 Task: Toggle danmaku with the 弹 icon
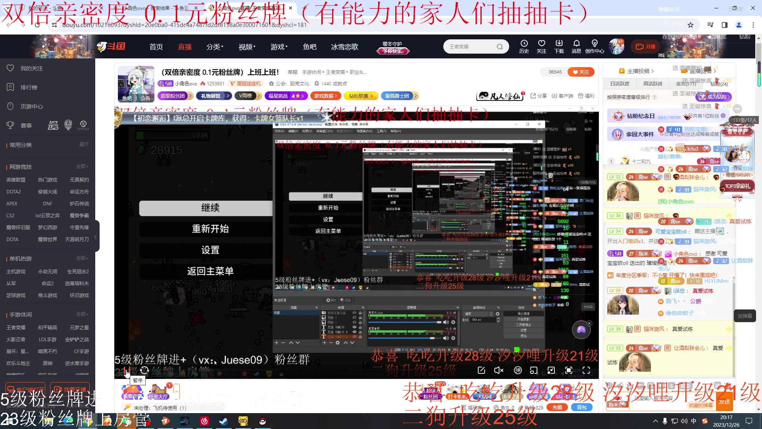point(518,370)
